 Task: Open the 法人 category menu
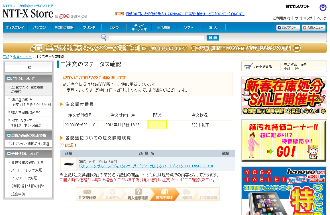click(213, 28)
